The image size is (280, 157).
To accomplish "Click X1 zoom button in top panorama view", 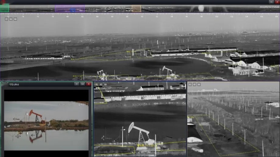I will (6, 19).
